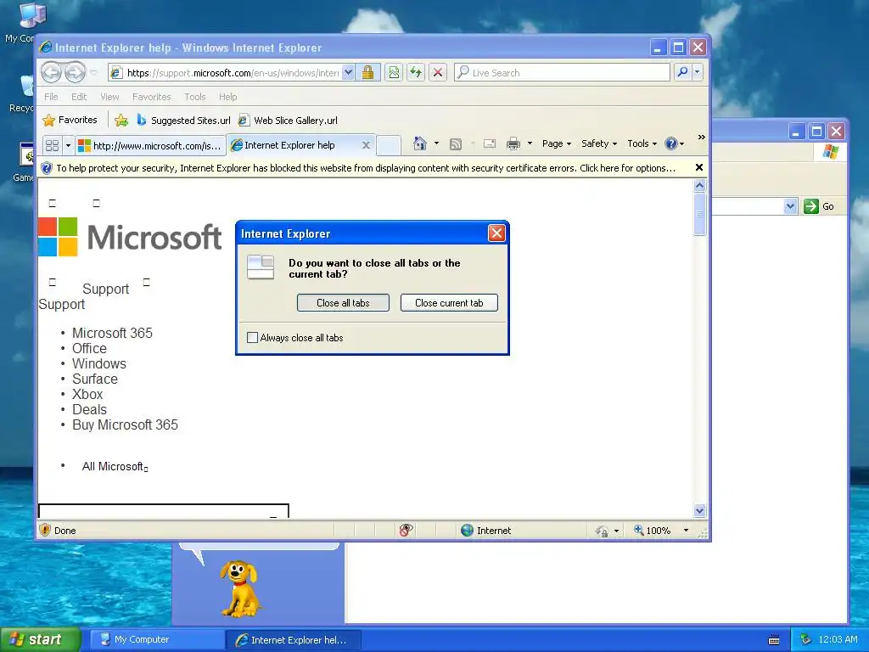This screenshot has height=652, width=869.
Task: Open Suggested Sites.url favorite
Action: tap(183, 121)
